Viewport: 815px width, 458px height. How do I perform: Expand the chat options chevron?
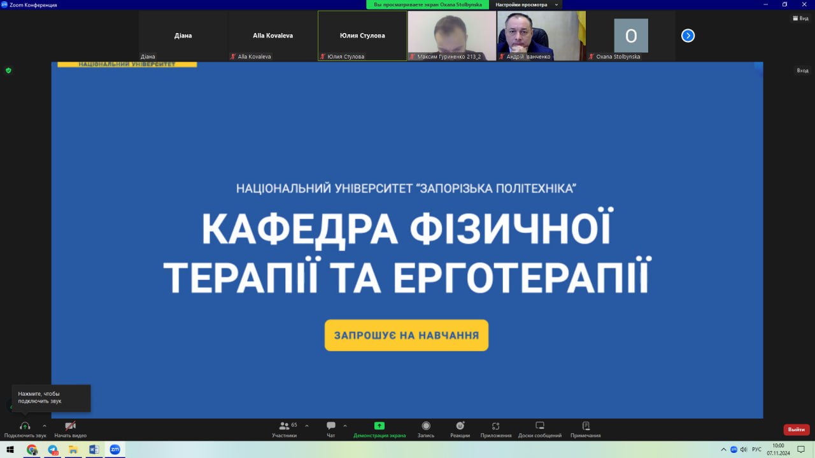coord(345,426)
